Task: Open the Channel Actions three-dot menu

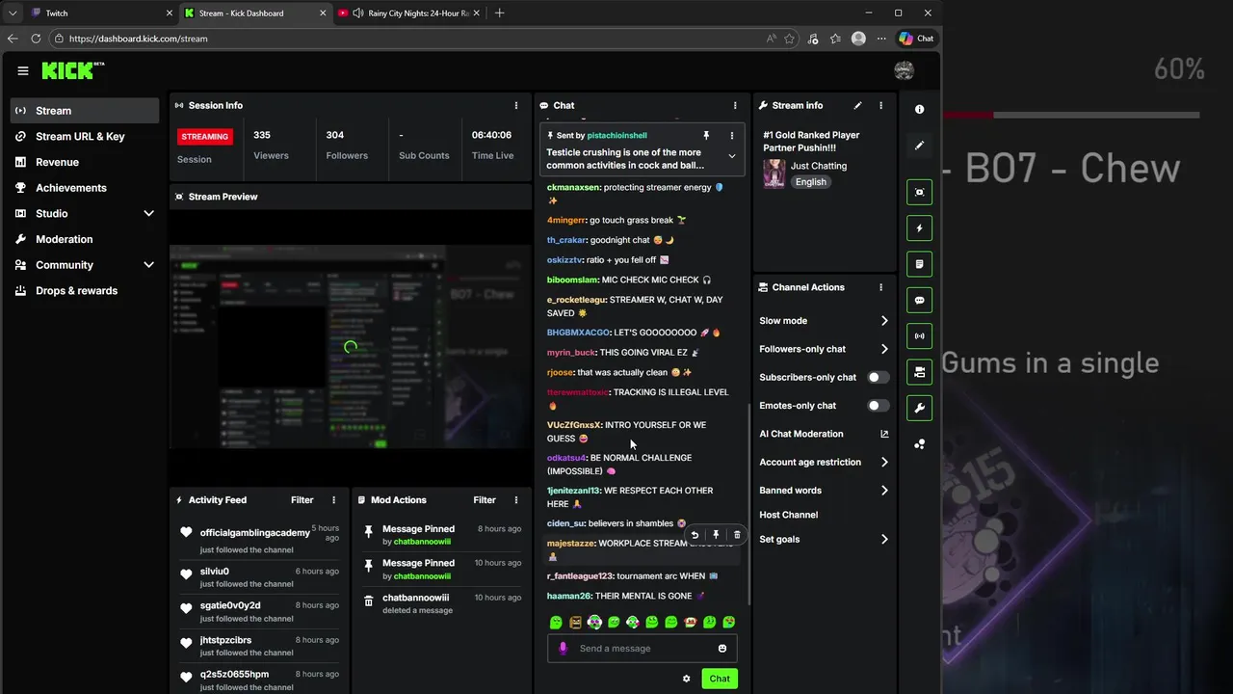Action: click(880, 287)
